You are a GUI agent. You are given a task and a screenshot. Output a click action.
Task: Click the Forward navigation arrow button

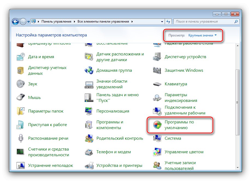[x=23, y=22]
